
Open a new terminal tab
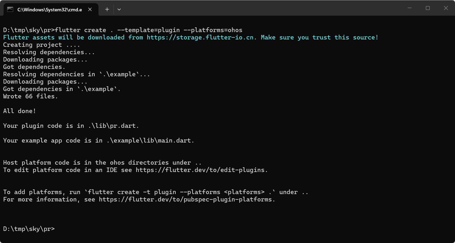point(107,9)
